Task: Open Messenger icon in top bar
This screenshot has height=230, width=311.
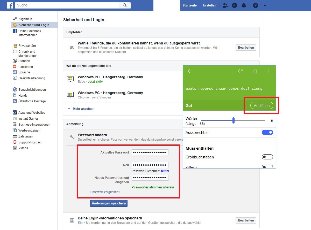Action: [235, 5]
